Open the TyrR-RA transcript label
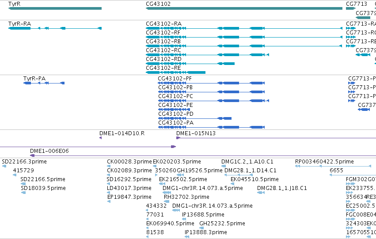This screenshot has height=239, width=376. (x=20, y=24)
